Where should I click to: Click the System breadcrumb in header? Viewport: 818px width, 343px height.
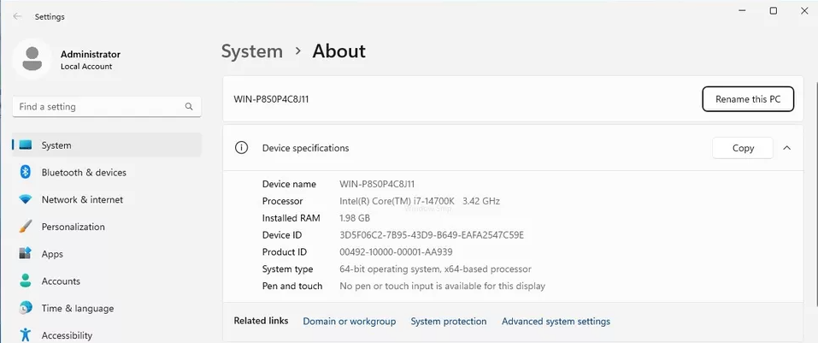[252, 51]
